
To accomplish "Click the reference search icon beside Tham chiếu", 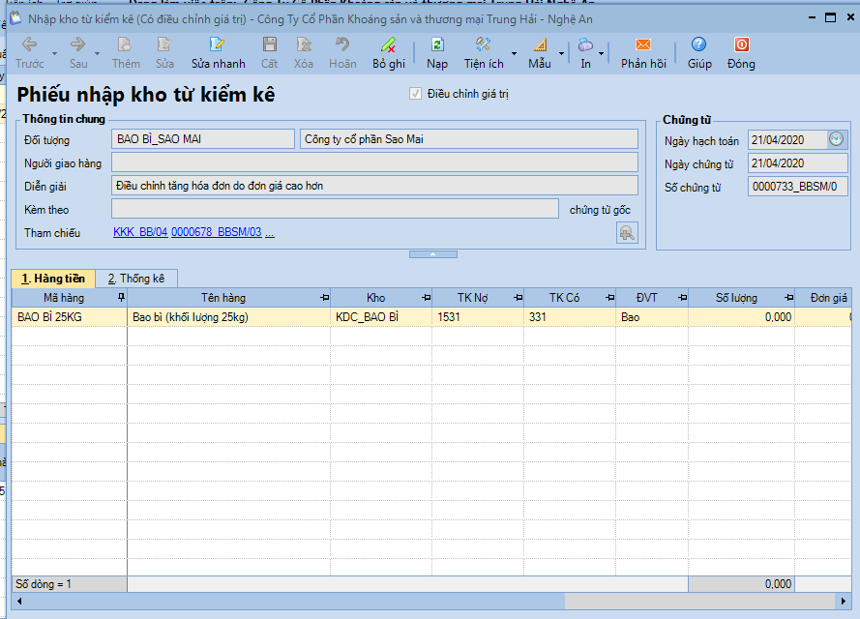I will click(x=627, y=232).
